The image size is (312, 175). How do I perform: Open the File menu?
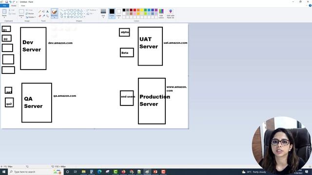4,6
